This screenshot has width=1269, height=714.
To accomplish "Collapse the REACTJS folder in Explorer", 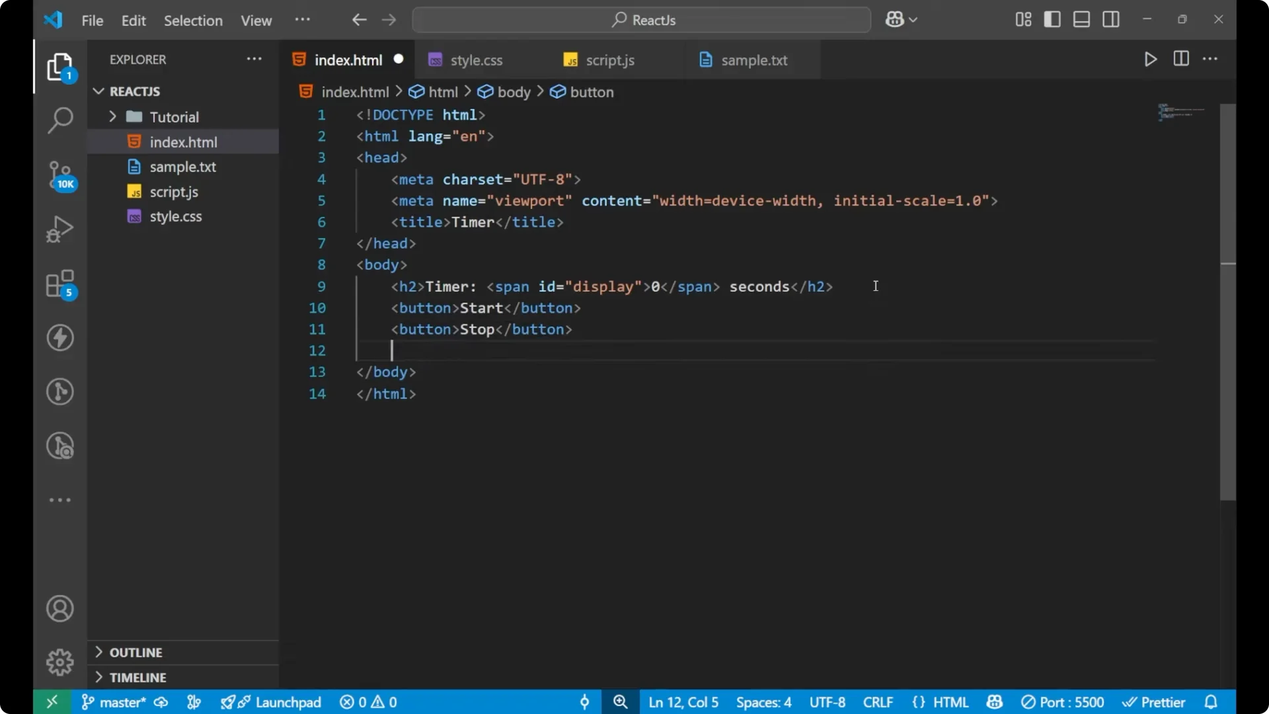I will pyautogui.click(x=98, y=91).
